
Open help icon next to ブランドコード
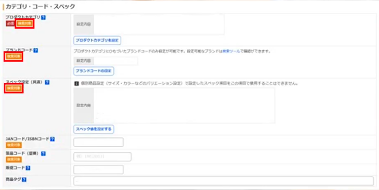pyautogui.click(x=36, y=51)
